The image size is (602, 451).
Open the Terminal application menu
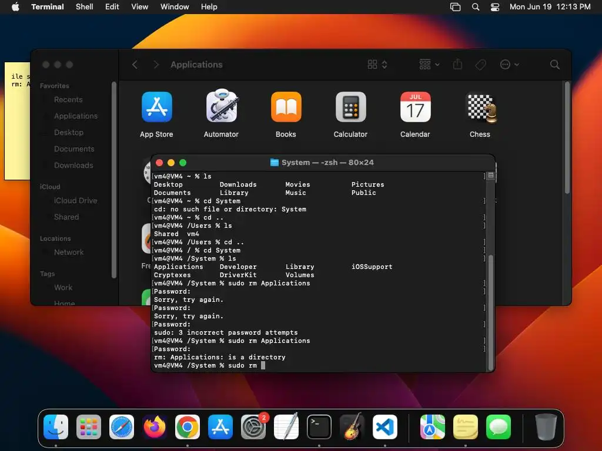click(x=48, y=7)
